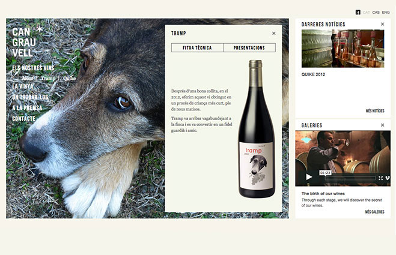Click the Vimeo logo on the player
This screenshot has height=255, width=396.
388,178
